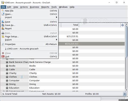The image size is (128, 101).
Task: Select the Bank Service Charge account row
Action: [63, 62]
